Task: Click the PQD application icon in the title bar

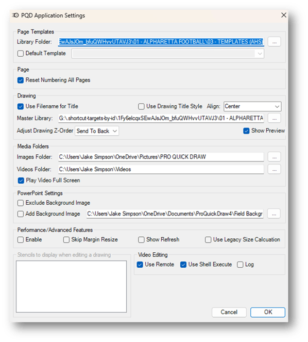Action: click(x=15, y=15)
